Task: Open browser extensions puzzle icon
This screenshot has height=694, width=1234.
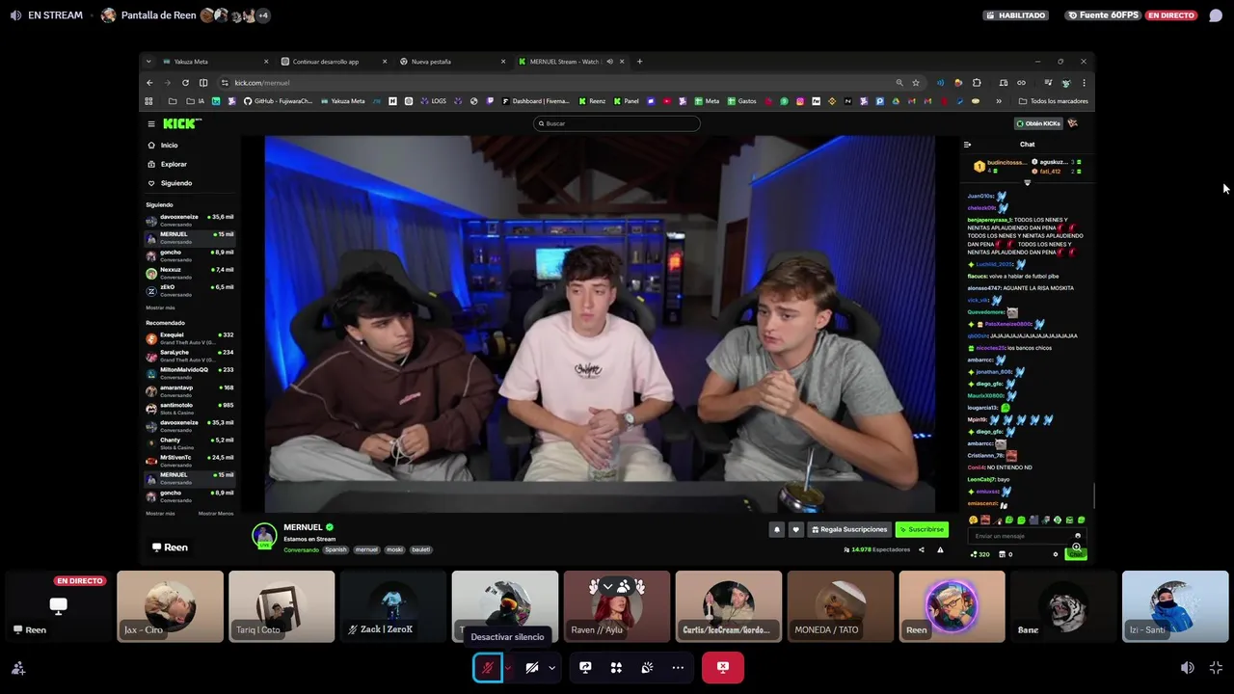Action: [977, 83]
